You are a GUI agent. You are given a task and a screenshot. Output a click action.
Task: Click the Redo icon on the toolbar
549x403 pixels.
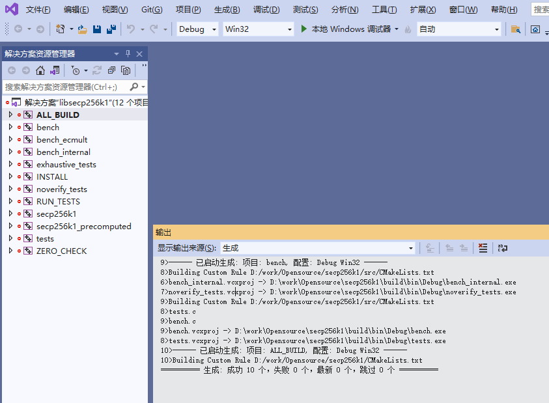coord(154,29)
